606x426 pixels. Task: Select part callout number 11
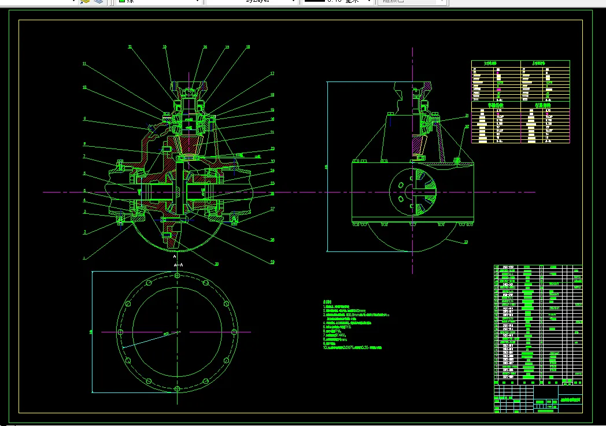tap(84, 64)
